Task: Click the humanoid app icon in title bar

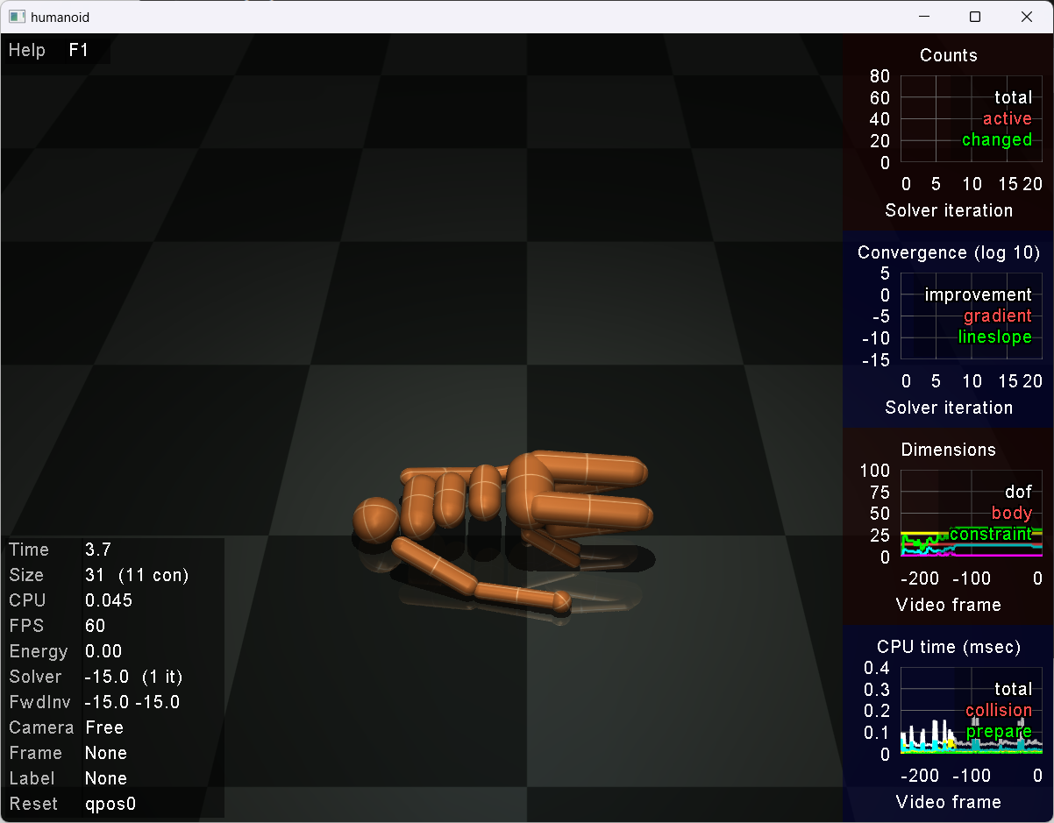Action: coord(16,17)
